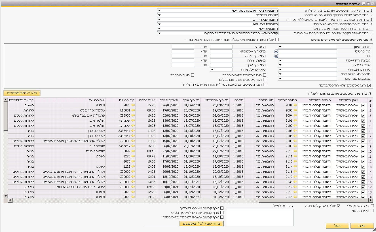Open card code link arrow in document 2084 row
376x232 pixels.
coord(133,105)
